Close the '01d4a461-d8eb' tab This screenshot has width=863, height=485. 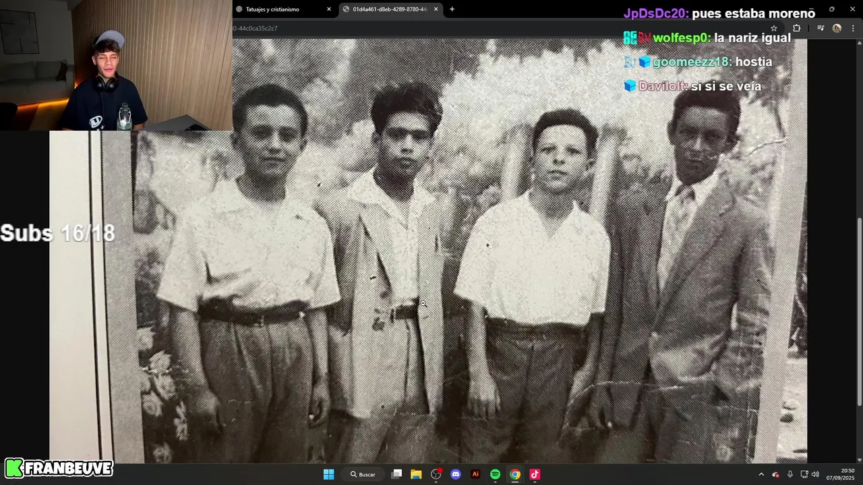436,9
